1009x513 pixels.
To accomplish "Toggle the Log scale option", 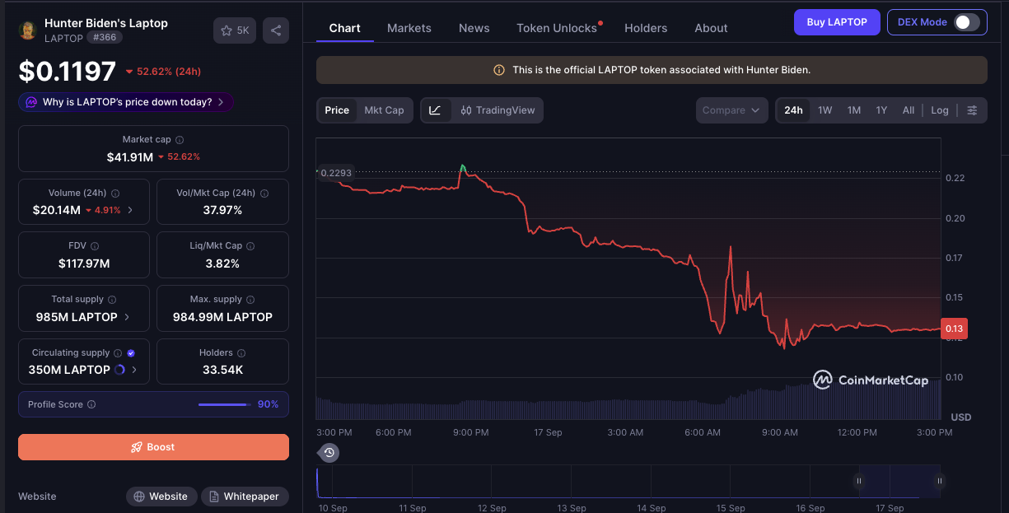I will pos(940,110).
